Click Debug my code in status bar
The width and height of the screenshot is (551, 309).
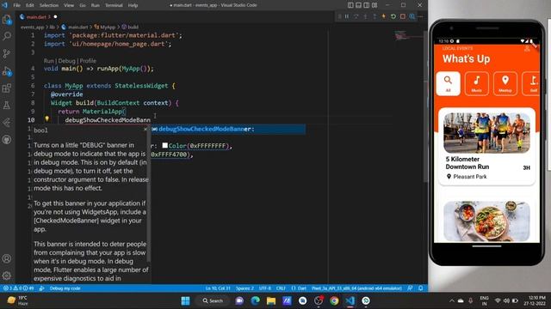coord(65,288)
